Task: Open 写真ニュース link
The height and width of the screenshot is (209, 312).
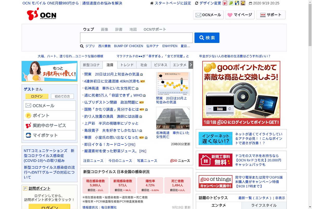Action: (147, 161)
